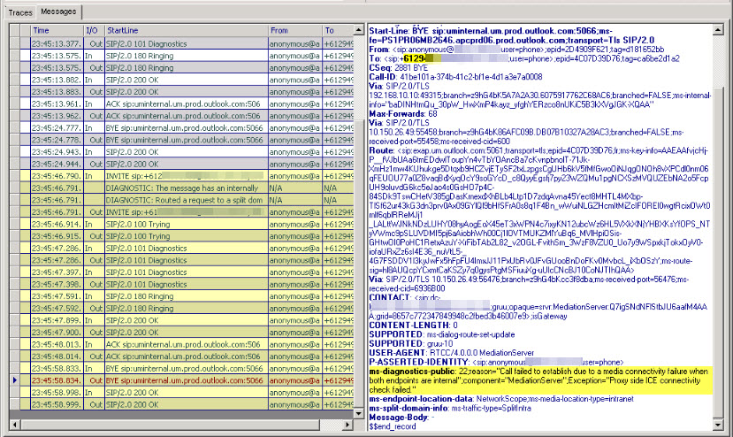The image size is (733, 437).
Task: Select the DIAGNOSTIC 'message has an internally' row
Action: click(182, 188)
